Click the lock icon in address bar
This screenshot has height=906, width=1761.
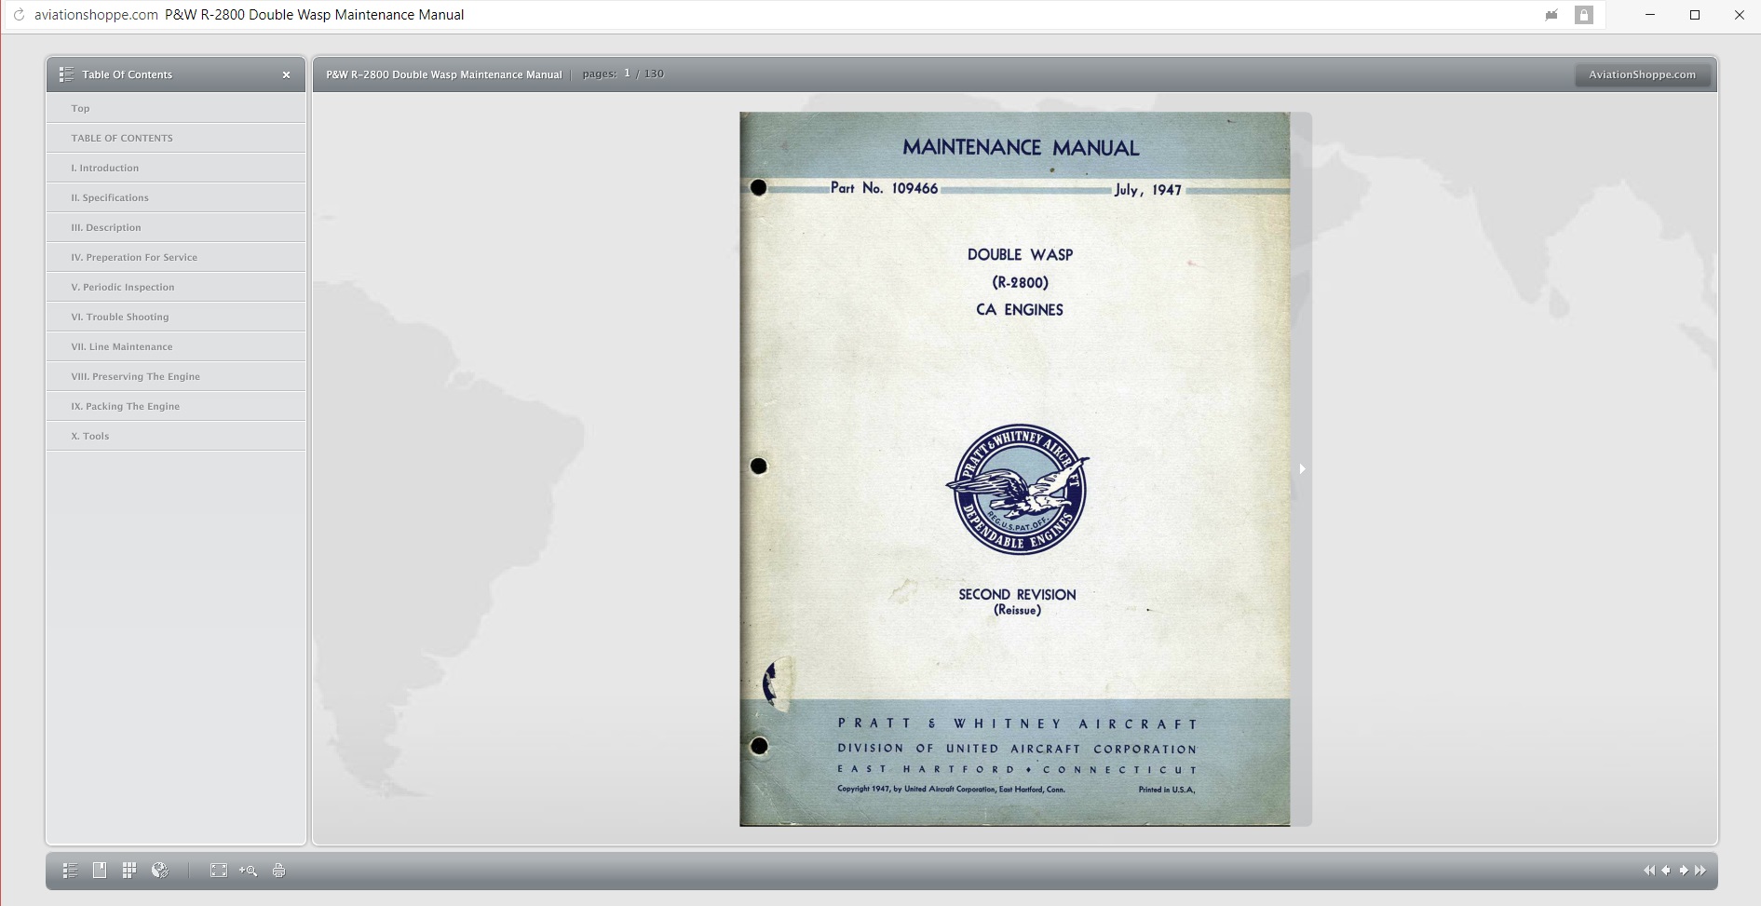1584,15
